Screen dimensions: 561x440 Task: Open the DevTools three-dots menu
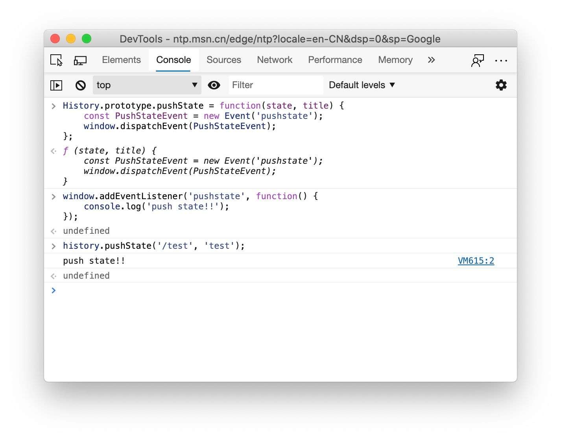(x=501, y=61)
